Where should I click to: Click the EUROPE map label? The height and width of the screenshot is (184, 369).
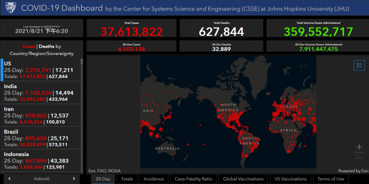(289, 106)
